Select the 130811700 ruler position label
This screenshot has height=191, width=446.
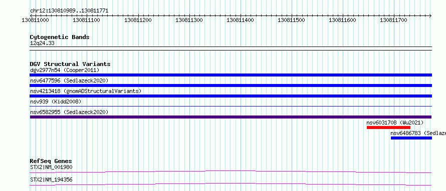[x=393, y=20]
